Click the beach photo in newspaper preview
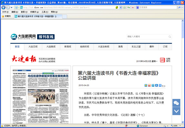Image resolution: width=185 pixels, height=128 pixels. coord(41,96)
